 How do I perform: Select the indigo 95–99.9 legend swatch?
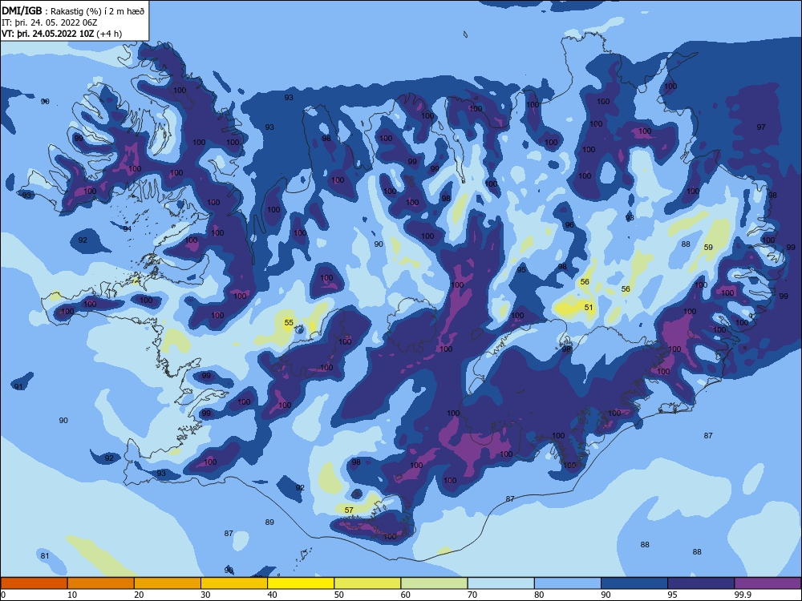point(701,583)
